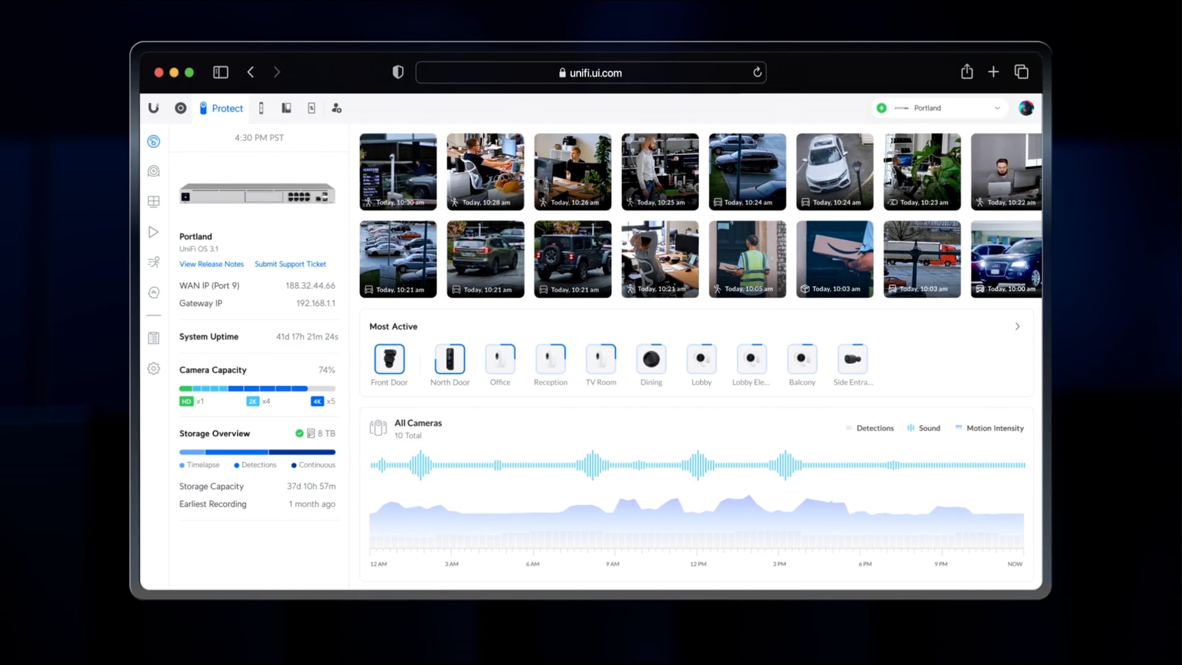Toggle the browser sidebar button
The image size is (1182, 665).
220,73
